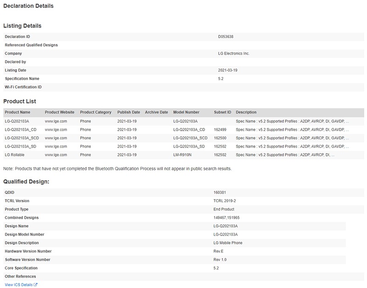Viewport: 367px width, 288px height.
Task: Click the Model Number column header
Action: coord(186,112)
